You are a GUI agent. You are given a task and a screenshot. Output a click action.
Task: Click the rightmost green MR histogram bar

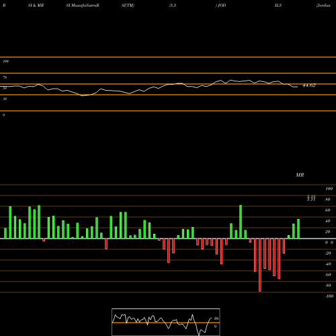pos(298,229)
